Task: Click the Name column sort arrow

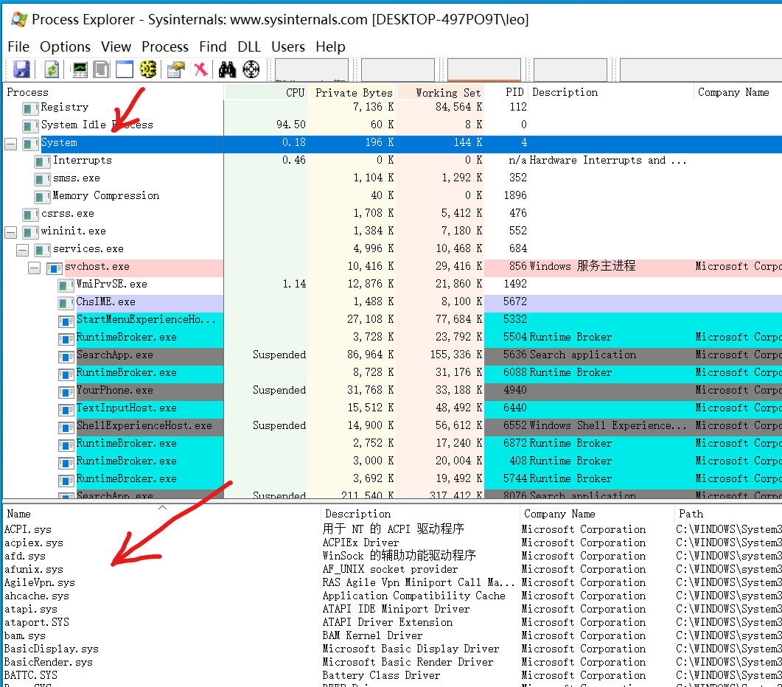Action: [162, 508]
